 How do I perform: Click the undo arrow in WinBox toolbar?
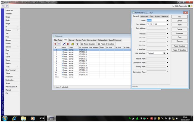[x=3, y=6]
